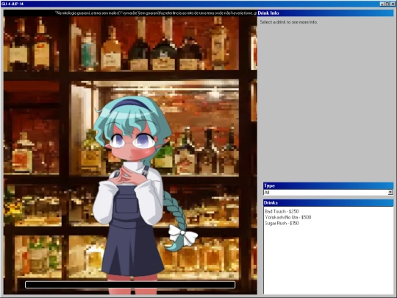Select the Bad Touch - $250 drink
Viewport: 397px width, 298px height.
[282, 211]
